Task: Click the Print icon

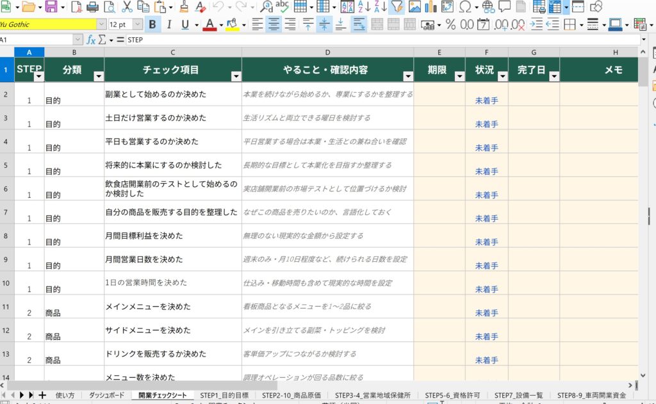Action: pyautogui.click(x=92, y=6)
